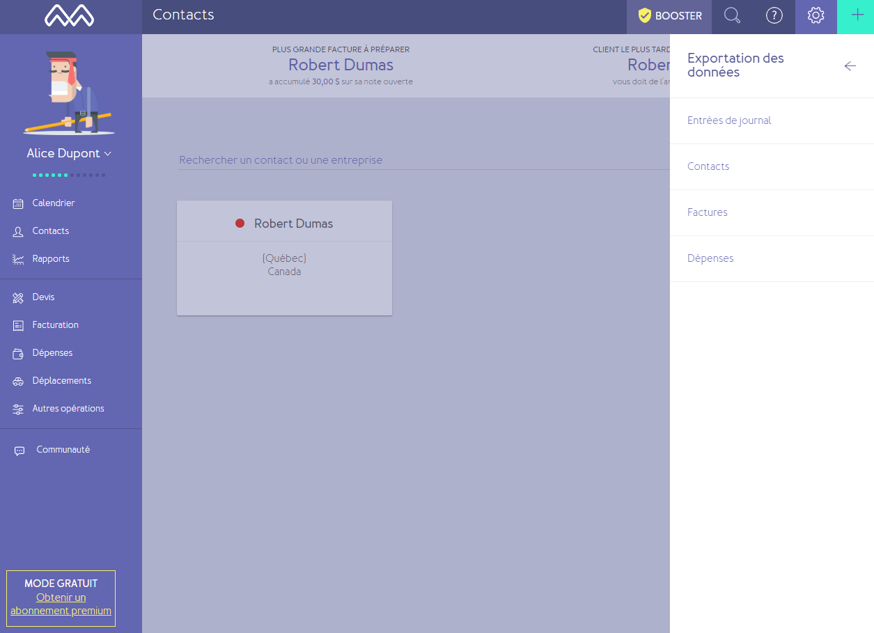Open the search magnifier icon
This screenshot has width=874, height=633.
click(x=732, y=15)
